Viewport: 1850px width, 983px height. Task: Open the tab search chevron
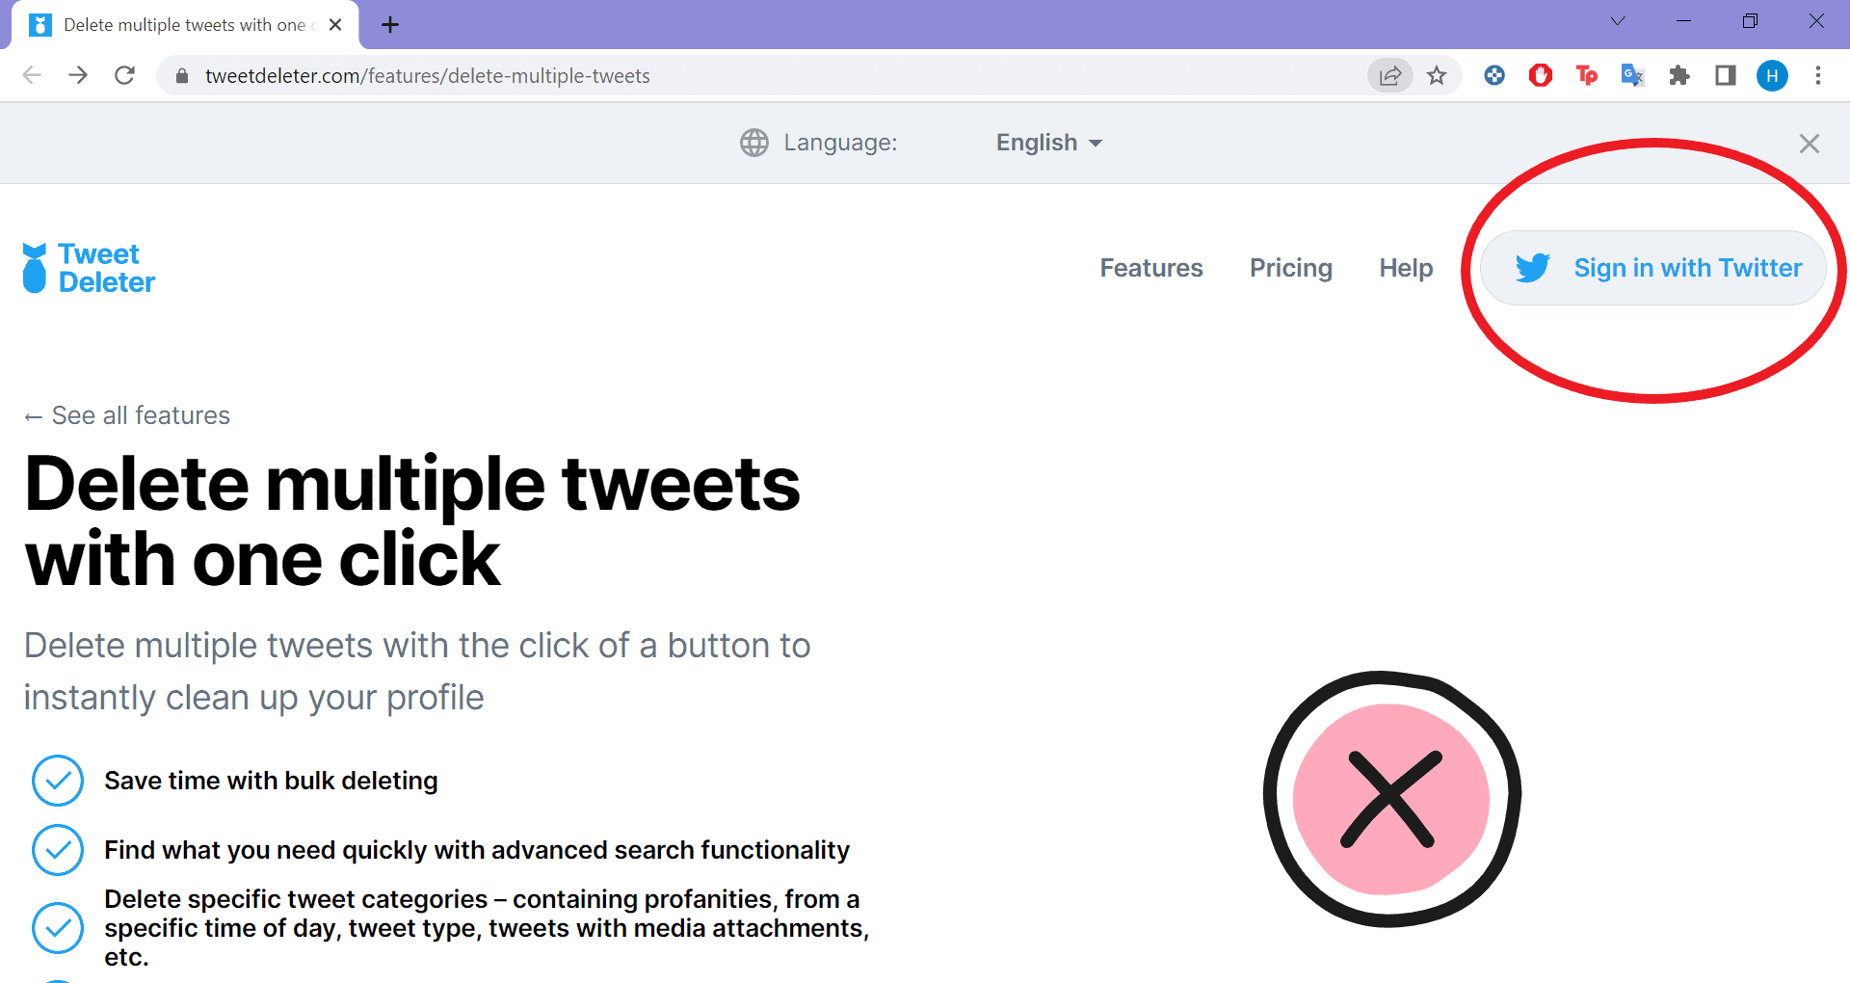(1618, 21)
